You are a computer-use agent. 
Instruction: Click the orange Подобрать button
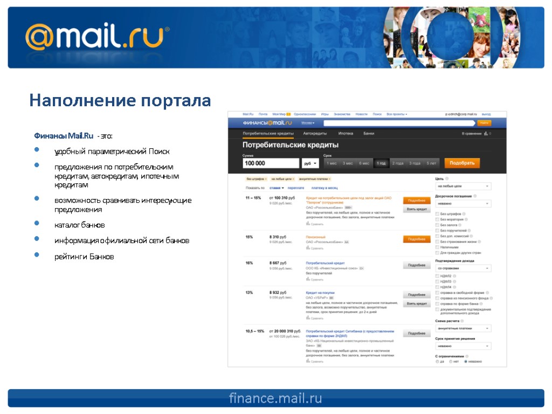pyautogui.click(x=462, y=163)
